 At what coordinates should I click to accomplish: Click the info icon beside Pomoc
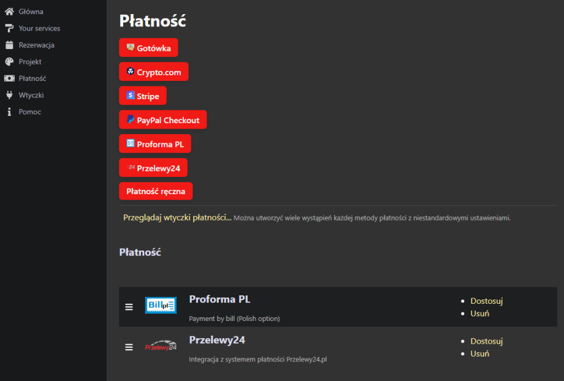pyautogui.click(x=9, y=112)
